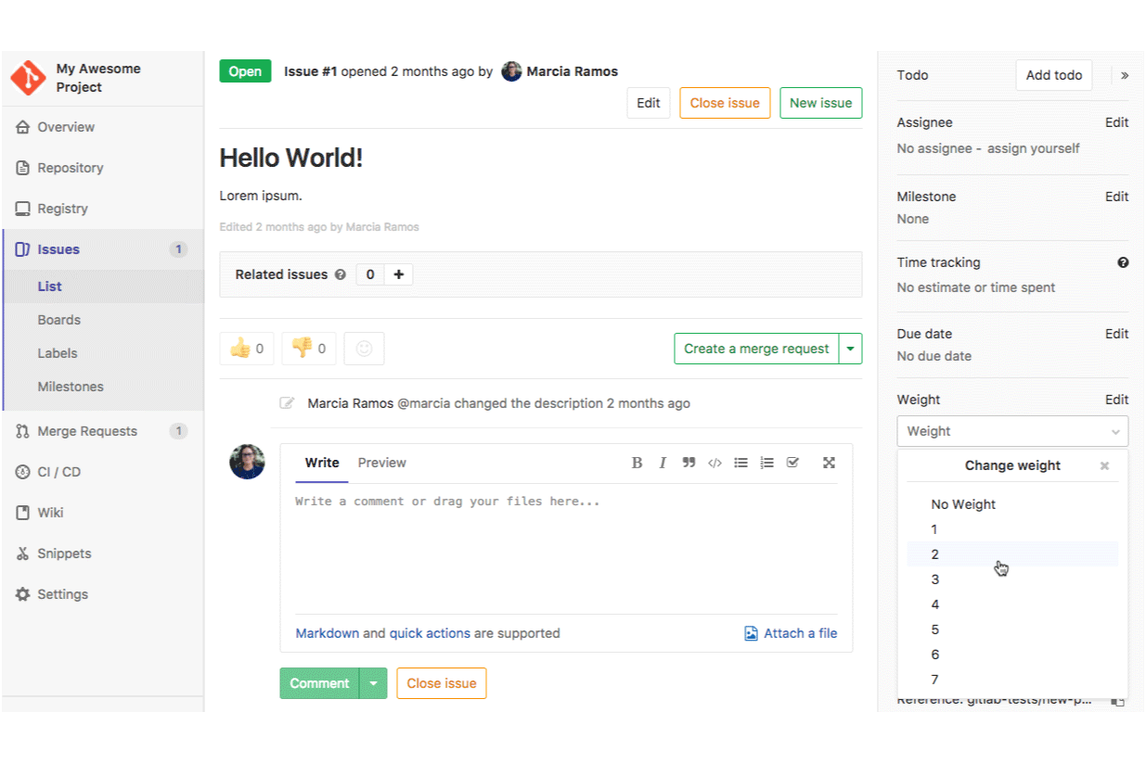Click the Repository file icon
The image size is (1146, 763).
click(x=23, y=168)
